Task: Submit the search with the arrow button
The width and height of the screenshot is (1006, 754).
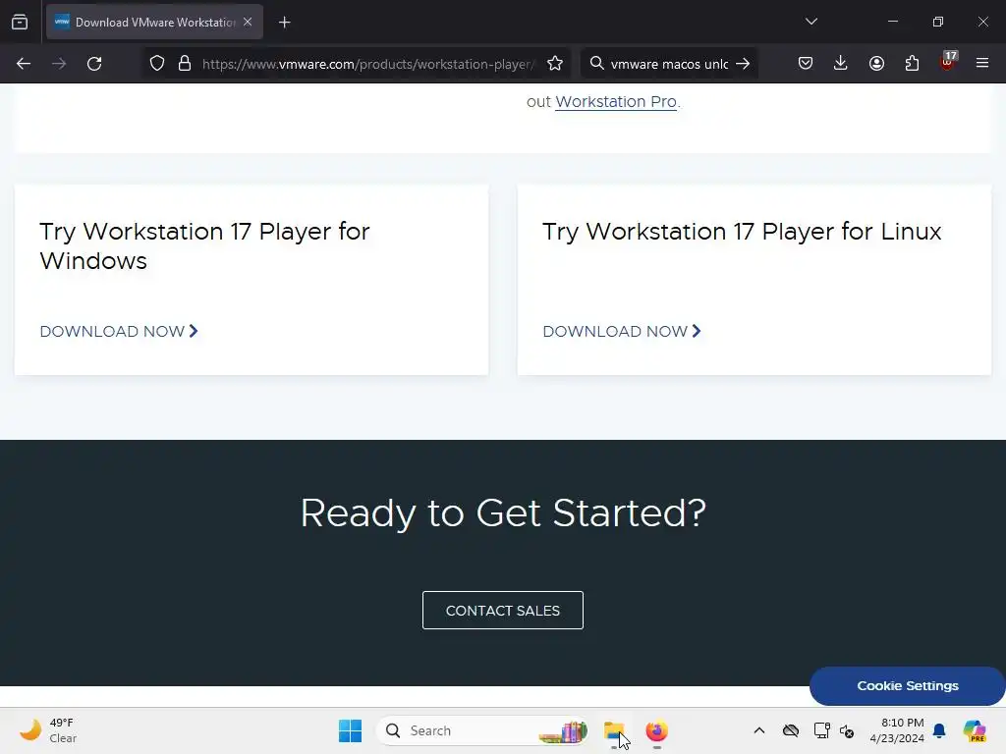Action: coord(743,64)
